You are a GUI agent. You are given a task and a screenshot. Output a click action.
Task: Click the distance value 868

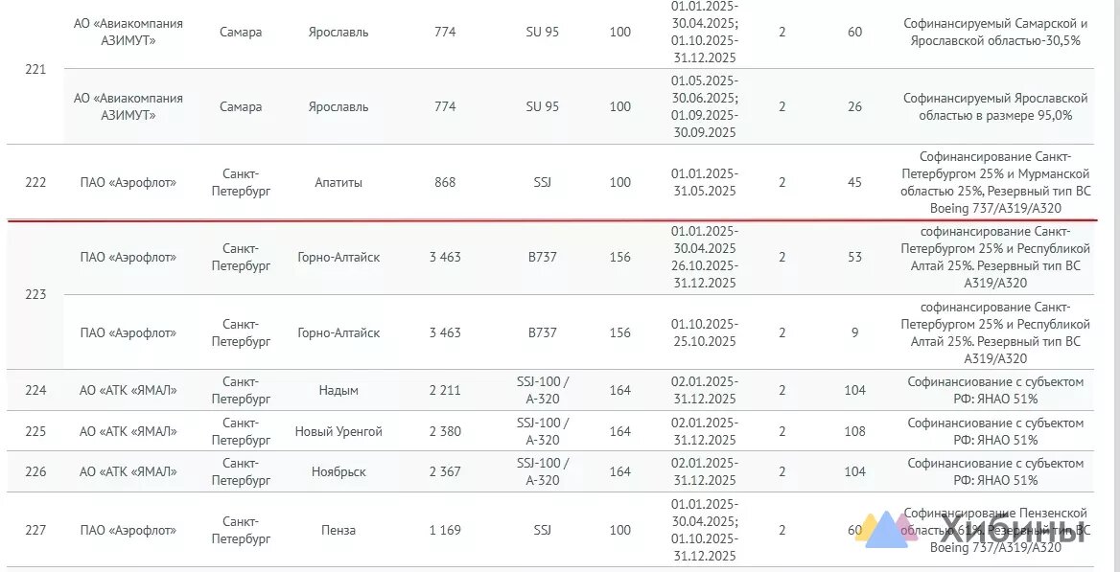coord(445,182)
